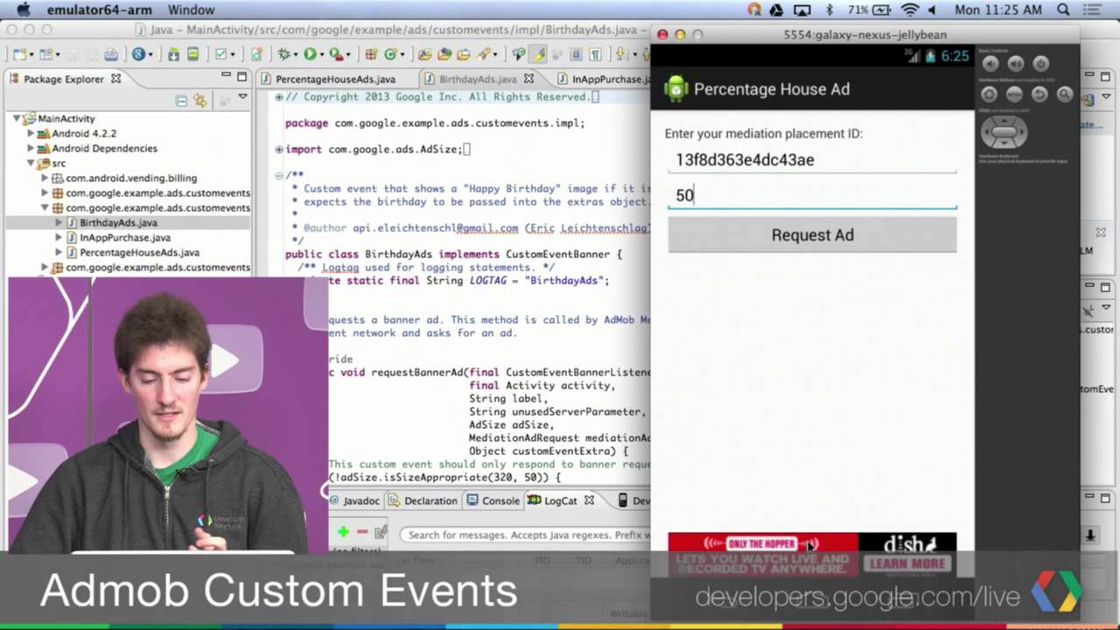Expand the PercentageHouseAds.java tree node arrow
The width and height of the screenshot is (1120, 630).
(x=59, y=252)
